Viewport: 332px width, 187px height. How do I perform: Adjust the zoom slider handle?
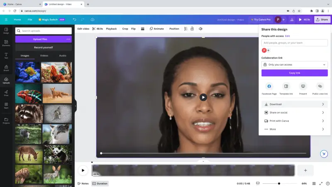(x=279, y=183)
